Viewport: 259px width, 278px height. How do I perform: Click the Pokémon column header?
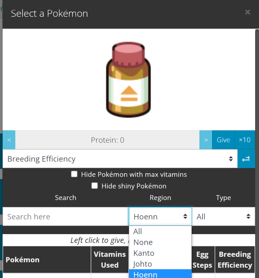click(22, 259)
